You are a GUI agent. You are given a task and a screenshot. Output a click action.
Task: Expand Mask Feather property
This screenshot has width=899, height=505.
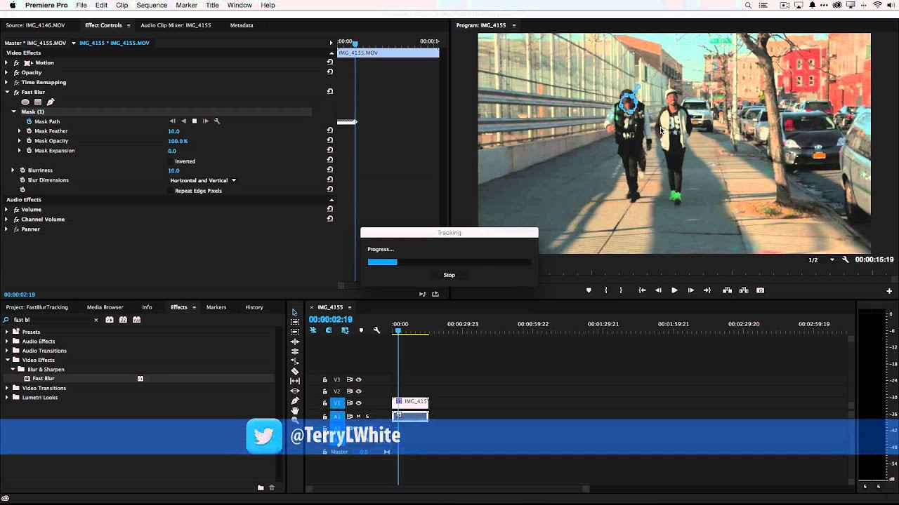[20, 131]
